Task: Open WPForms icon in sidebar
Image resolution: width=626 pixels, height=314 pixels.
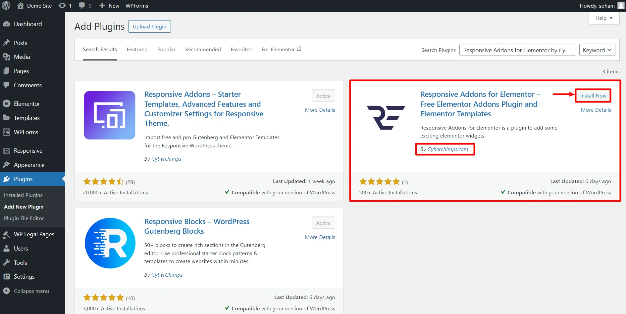Action: click(x=6, y=132)
